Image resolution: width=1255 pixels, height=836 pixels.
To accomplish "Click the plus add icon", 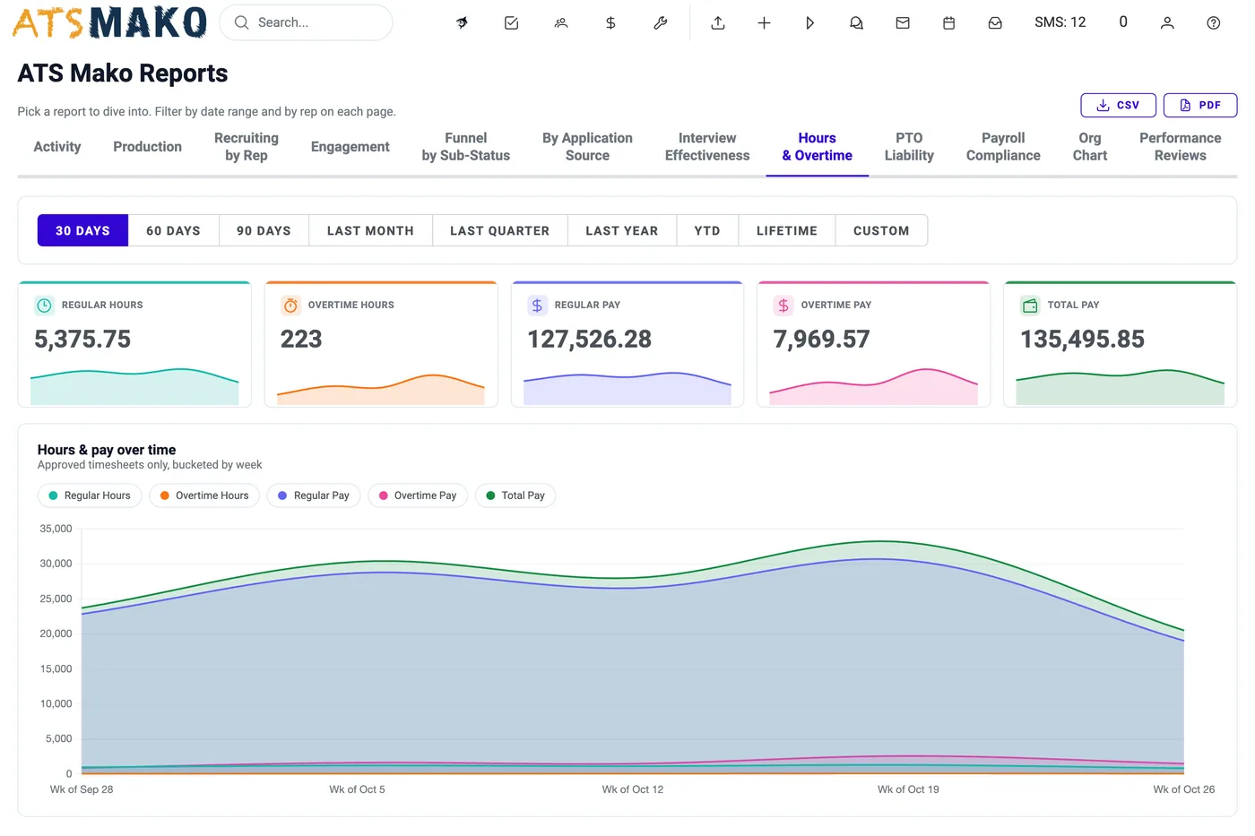I will pos(764,23).
